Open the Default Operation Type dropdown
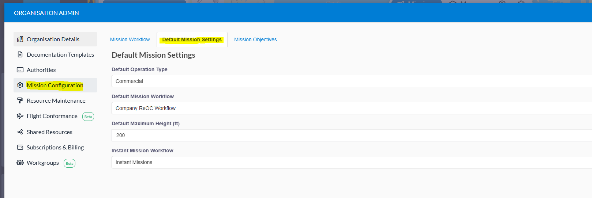592x198 pixels. 352,81
